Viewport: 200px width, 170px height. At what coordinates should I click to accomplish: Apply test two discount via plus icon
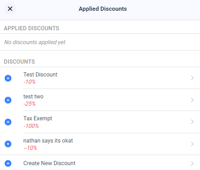[8, 100]
